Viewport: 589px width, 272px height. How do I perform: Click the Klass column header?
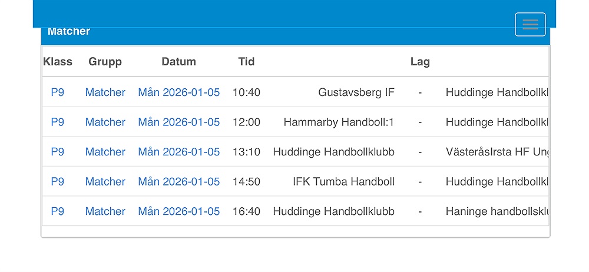tap(58, 62)
